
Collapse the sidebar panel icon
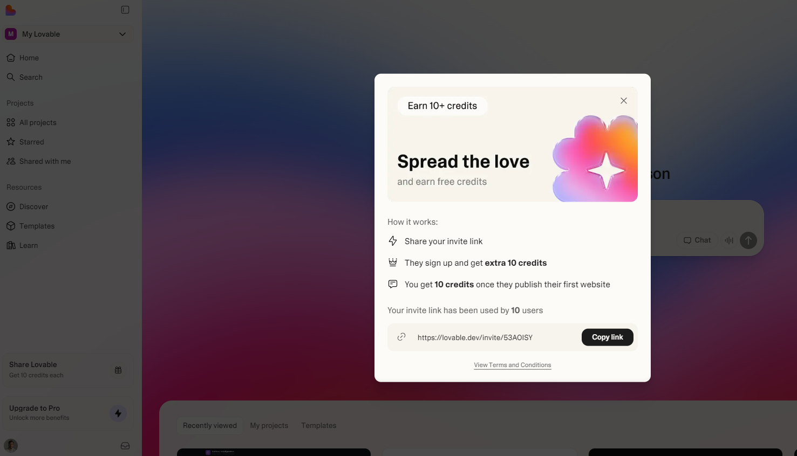coord(125,10)
